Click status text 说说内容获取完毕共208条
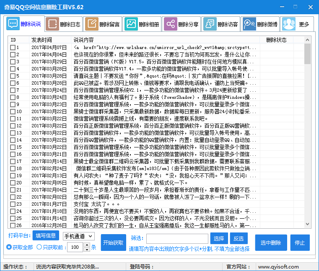The image size is (319, 271). coord(67,267)
